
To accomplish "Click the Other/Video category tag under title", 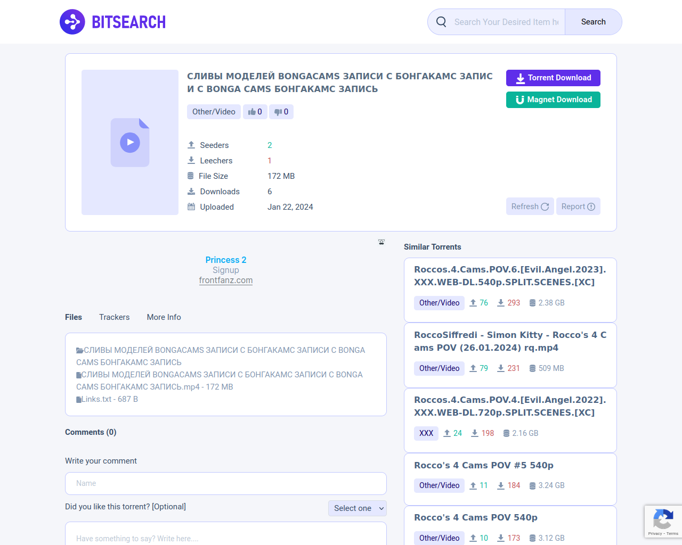I will click(214, 112).
